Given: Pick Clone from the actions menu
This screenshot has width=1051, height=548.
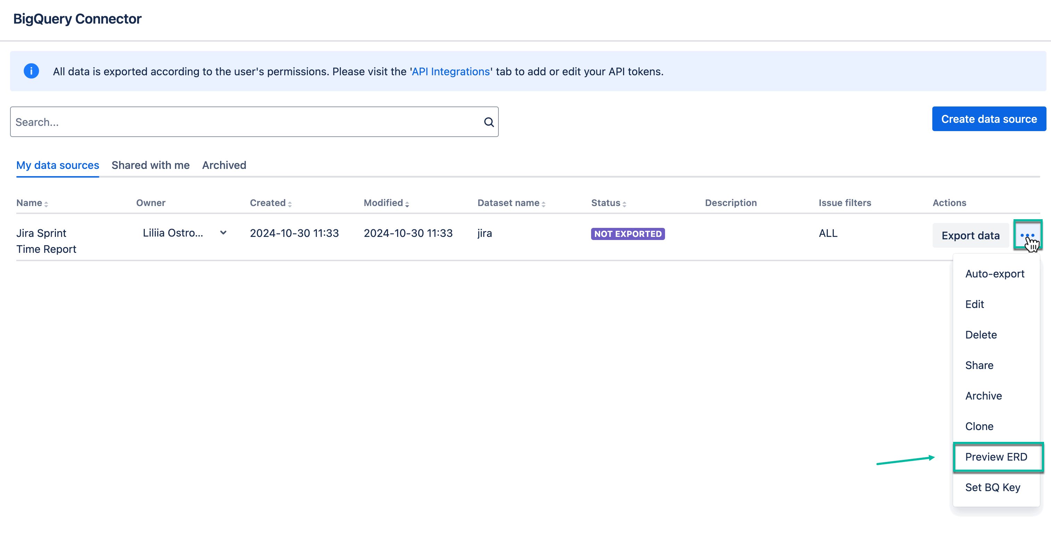Looking at the screenshot, I should [x=979, y=426].
